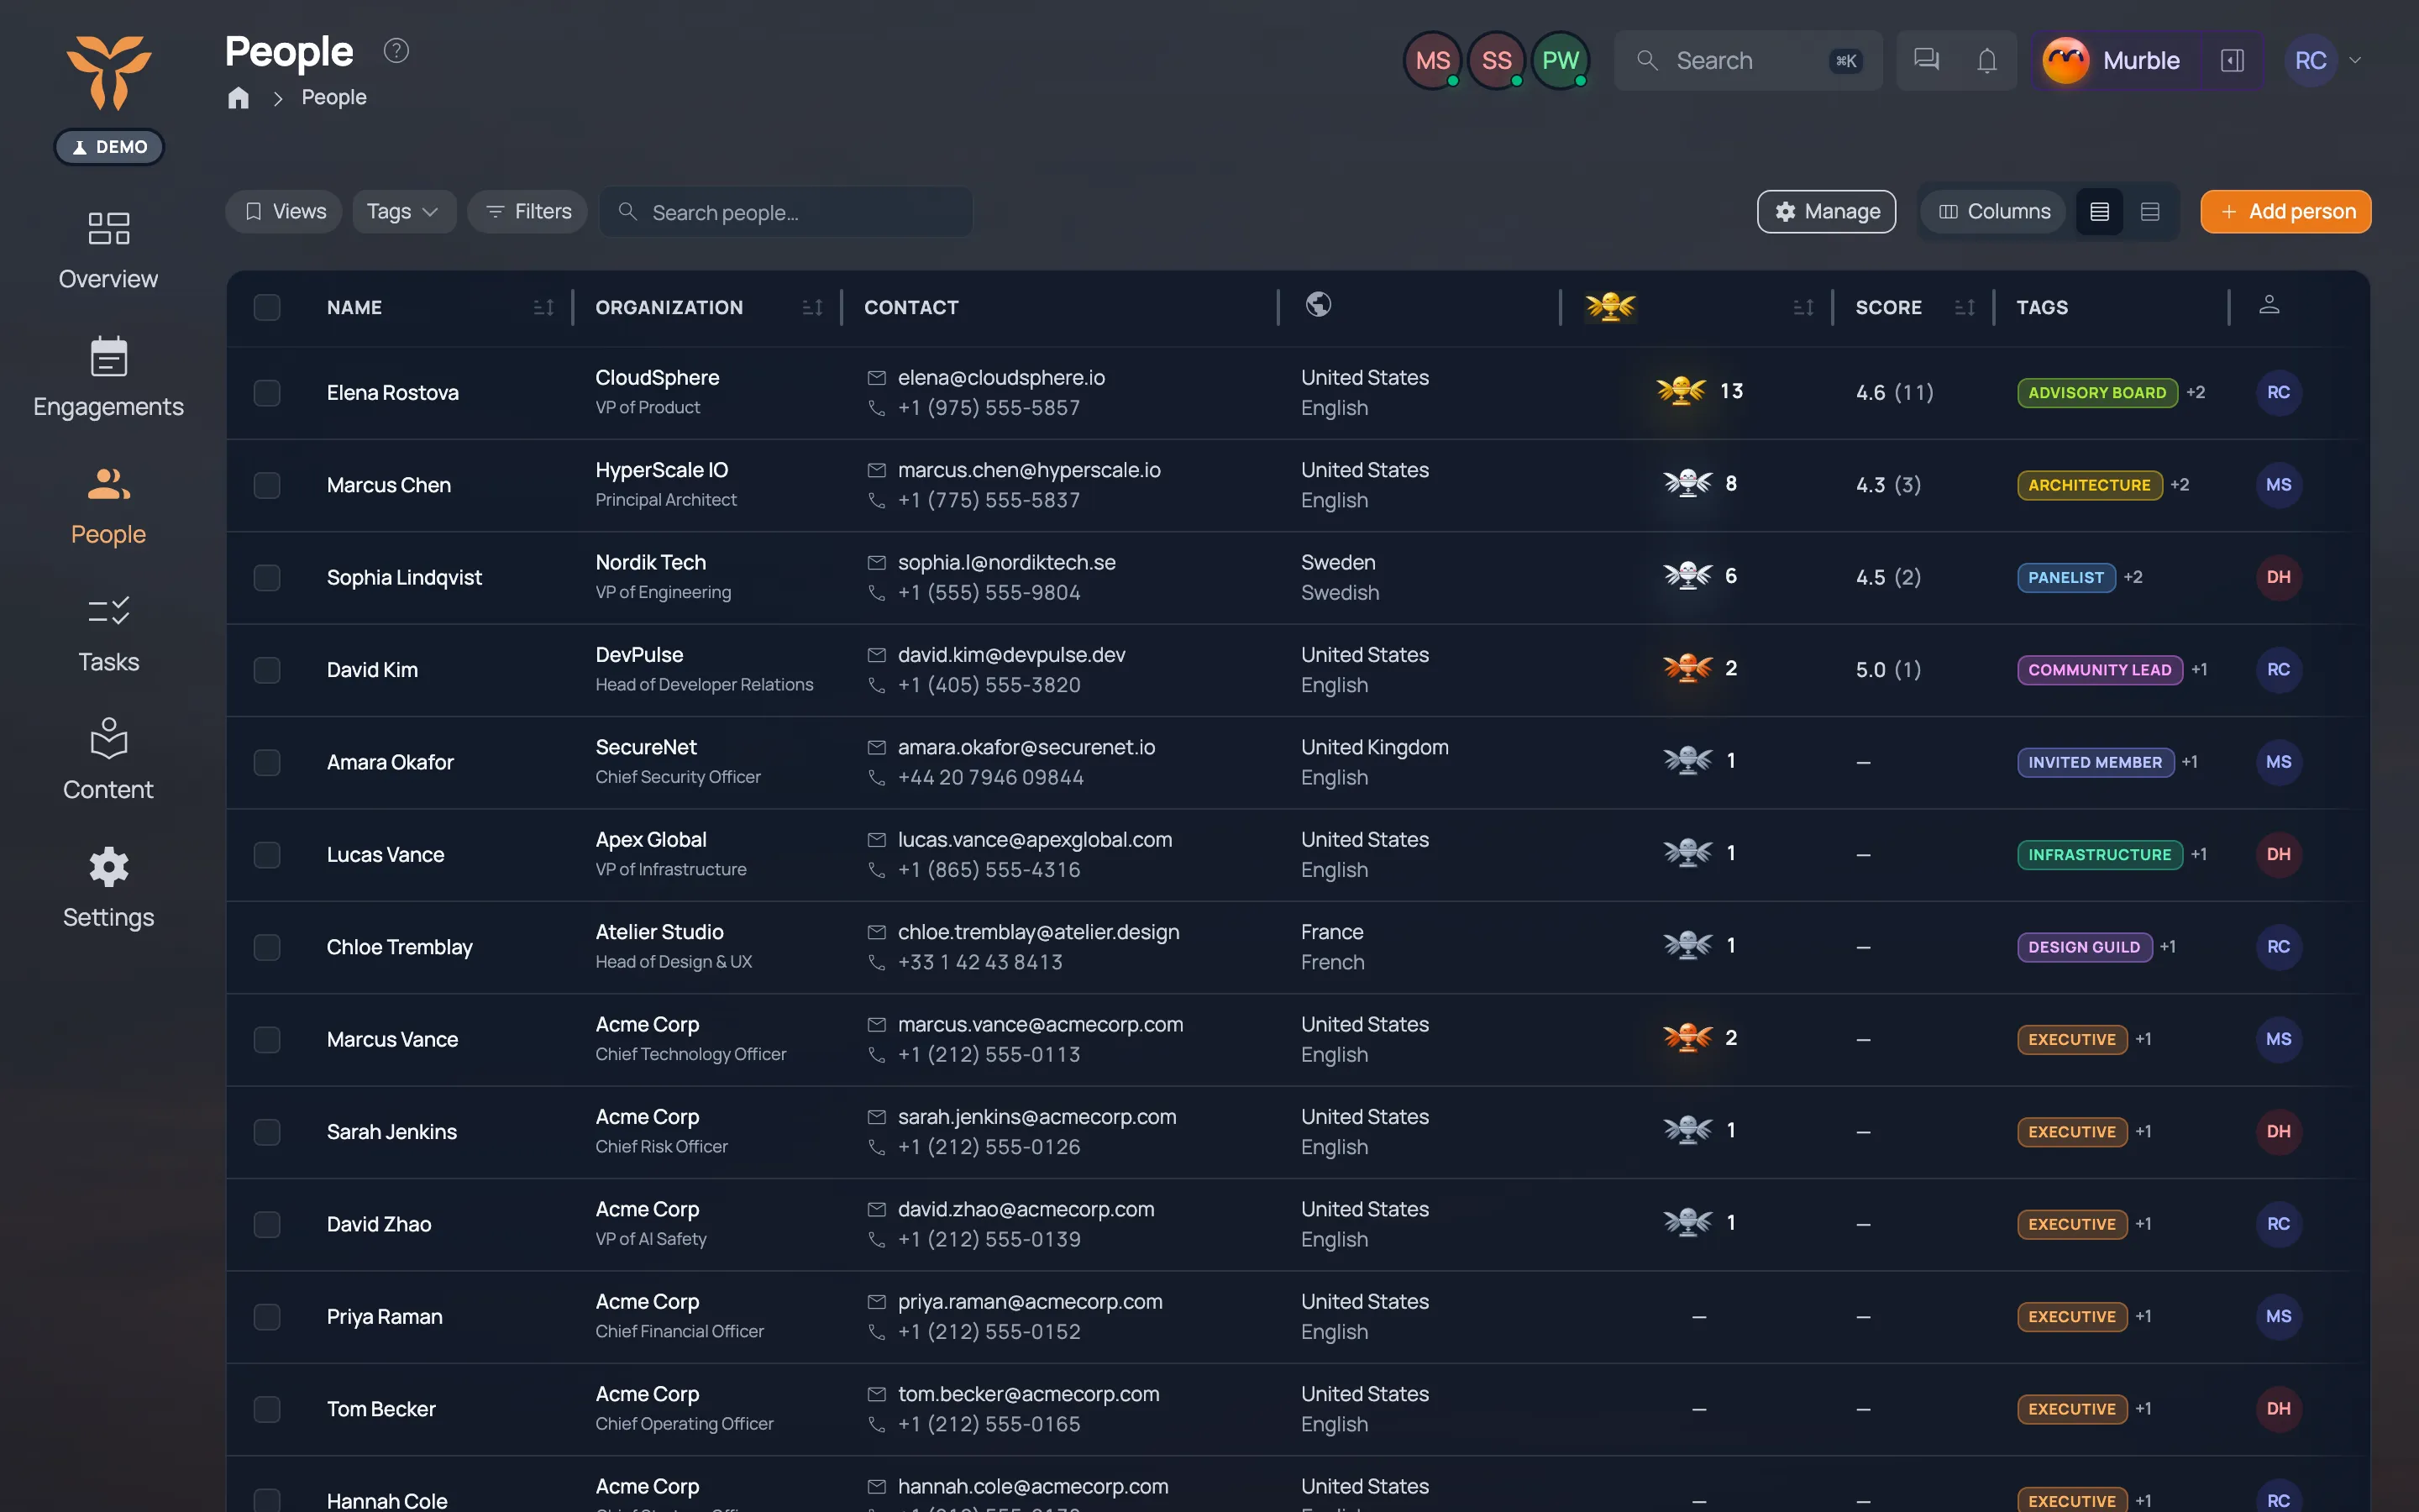Click the globe column header icon
The image size is (2419, 1512).
[x=1319, y=304]
